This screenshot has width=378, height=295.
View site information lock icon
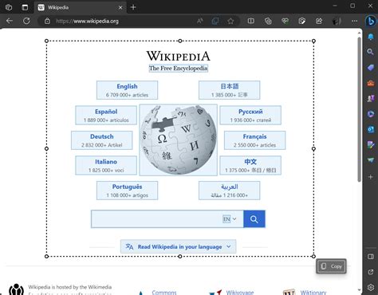point(47,21)
